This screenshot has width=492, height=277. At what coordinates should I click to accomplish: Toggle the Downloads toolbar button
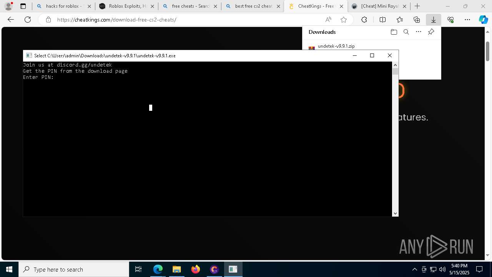[x=433, y=20]
